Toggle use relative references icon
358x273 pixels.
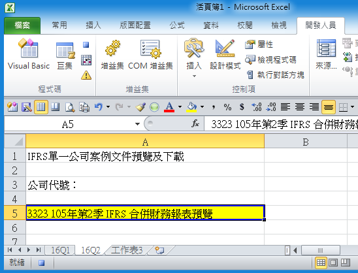(86, 60)
